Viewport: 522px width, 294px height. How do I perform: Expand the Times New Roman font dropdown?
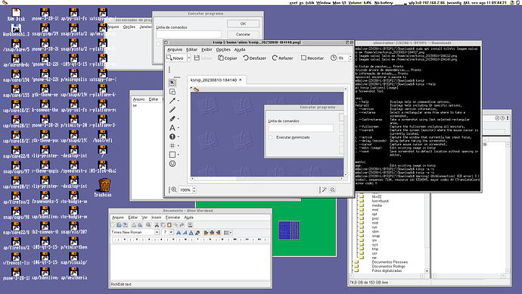coord(157,232)
